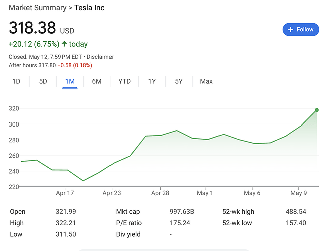
Task: Click the chart line near May 6
Action: point(255,144)
